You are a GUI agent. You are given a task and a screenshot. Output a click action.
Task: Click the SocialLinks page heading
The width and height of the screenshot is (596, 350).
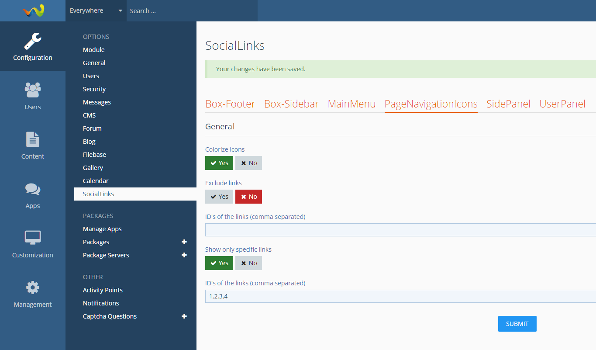pos(235,45)
